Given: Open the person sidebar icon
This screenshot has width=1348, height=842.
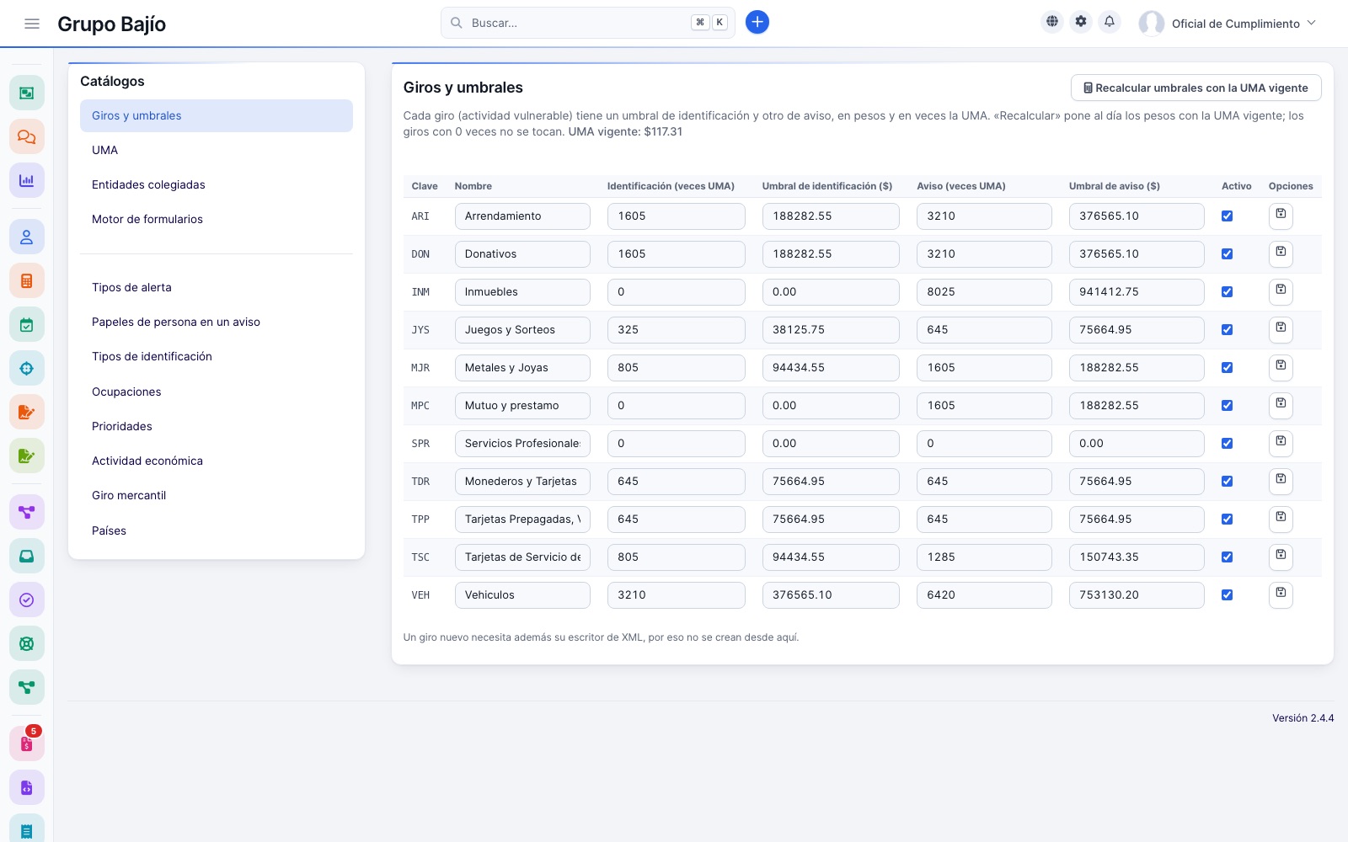Looking at the screenshot, I should (x=27, y=237).
